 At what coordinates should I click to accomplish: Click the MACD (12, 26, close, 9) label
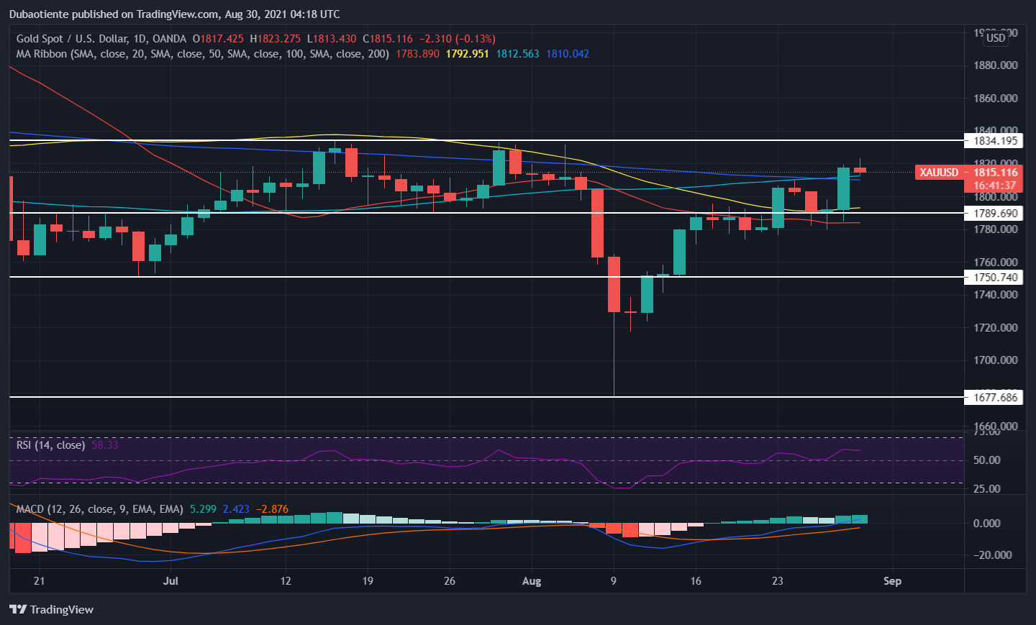click(x=100, y=509)
